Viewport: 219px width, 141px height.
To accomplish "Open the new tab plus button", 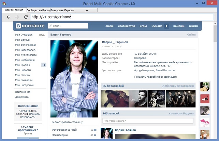I will 87,10.
